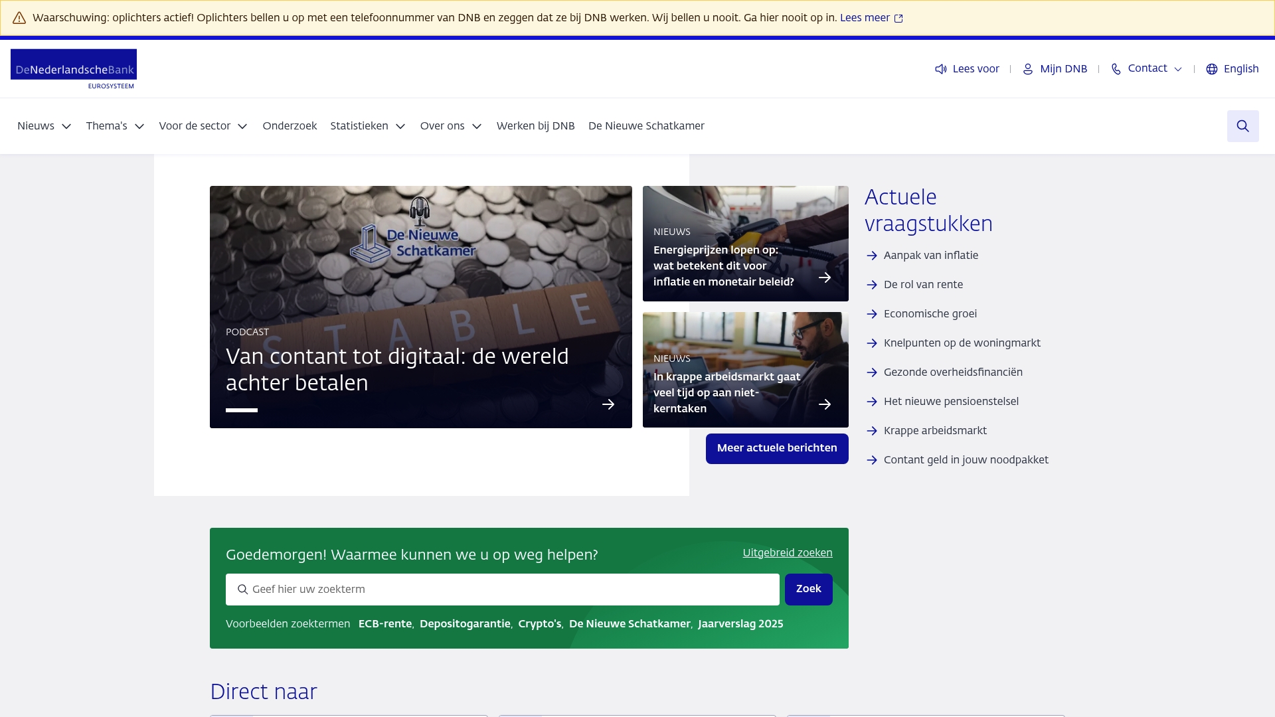This screenshot has height=717, width=1275.
Task: Select the Jaarverslag 2025 search term
Action: (740, 624)
